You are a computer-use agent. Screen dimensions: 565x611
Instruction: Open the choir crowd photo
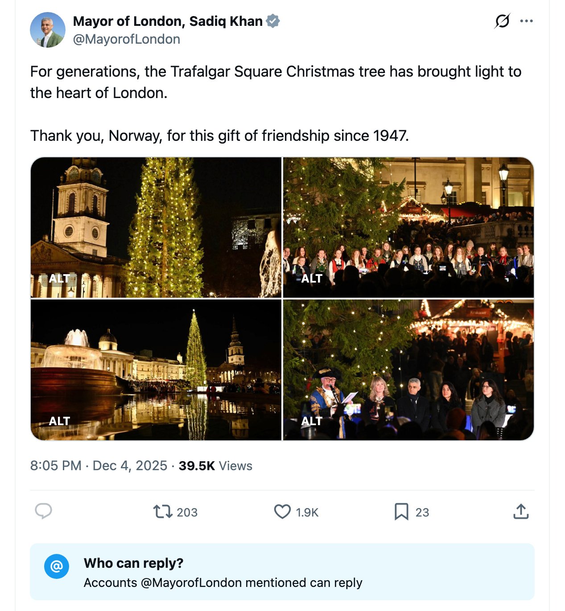point(408,227)
